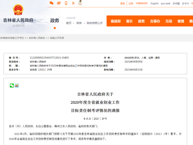This screenshot has width=193, height=145.
Task: Select the 省长 navigation tab
Action: [129, 21]
